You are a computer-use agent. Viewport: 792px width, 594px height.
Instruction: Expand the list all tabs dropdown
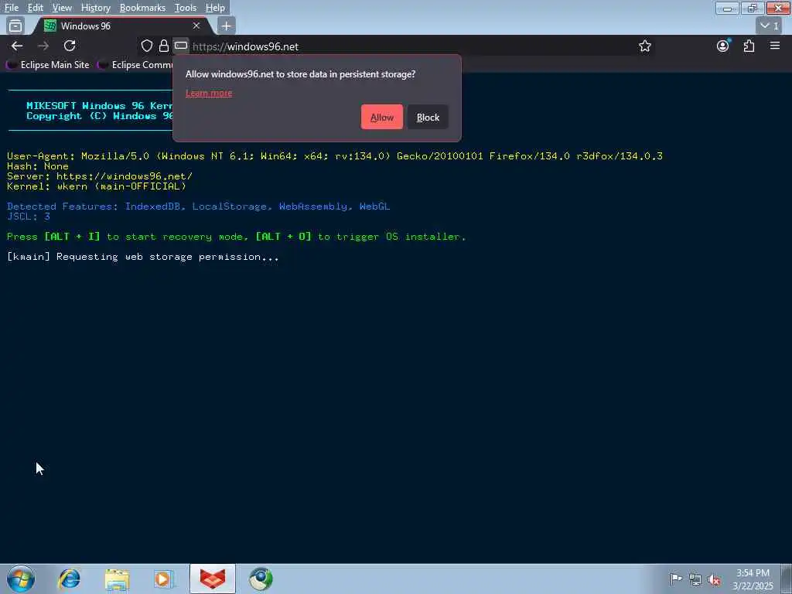coord(770,26)
